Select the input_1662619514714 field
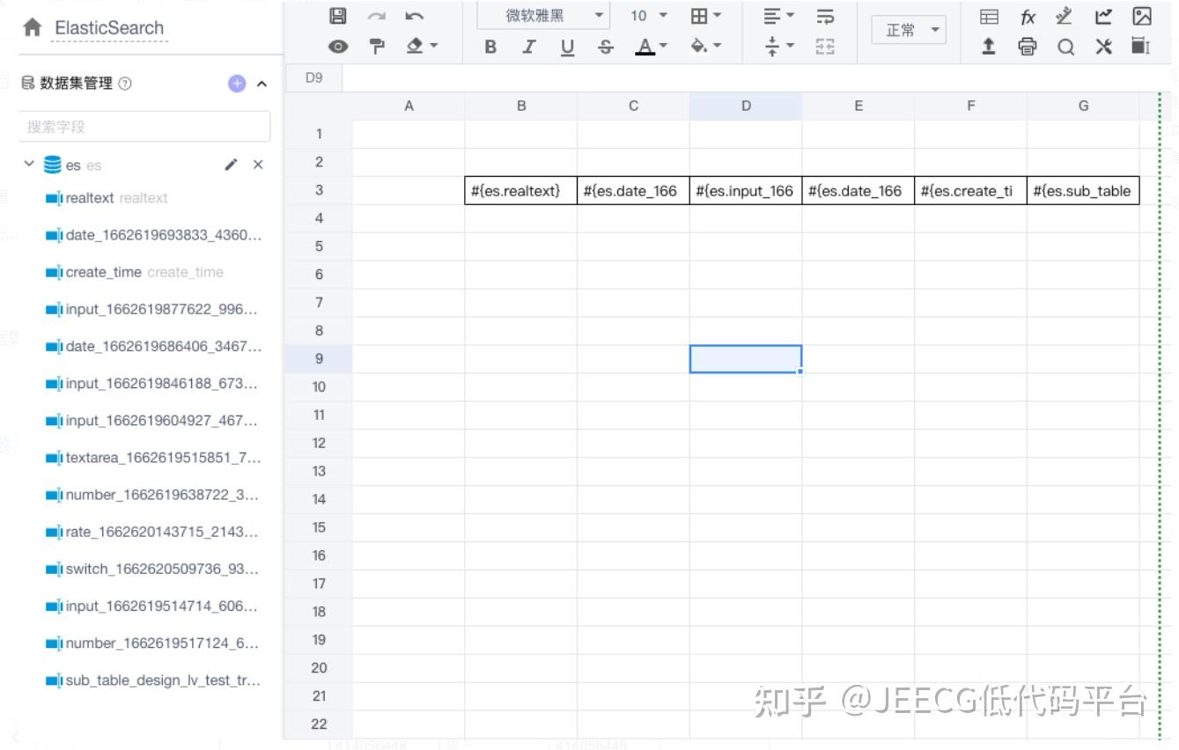Screen dimensions: 1179x750 pos(151,606)
